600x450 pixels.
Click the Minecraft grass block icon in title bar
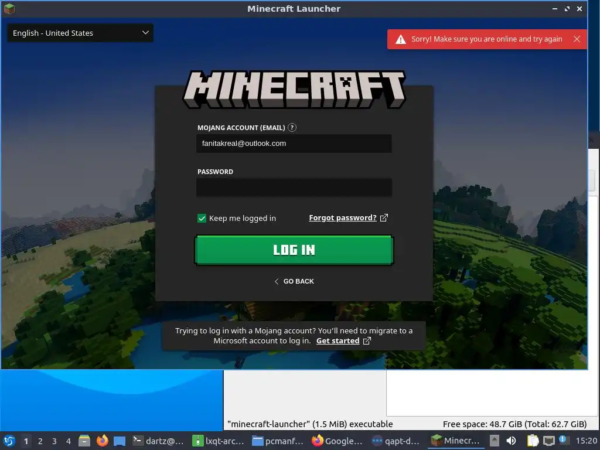coord(9,8)
